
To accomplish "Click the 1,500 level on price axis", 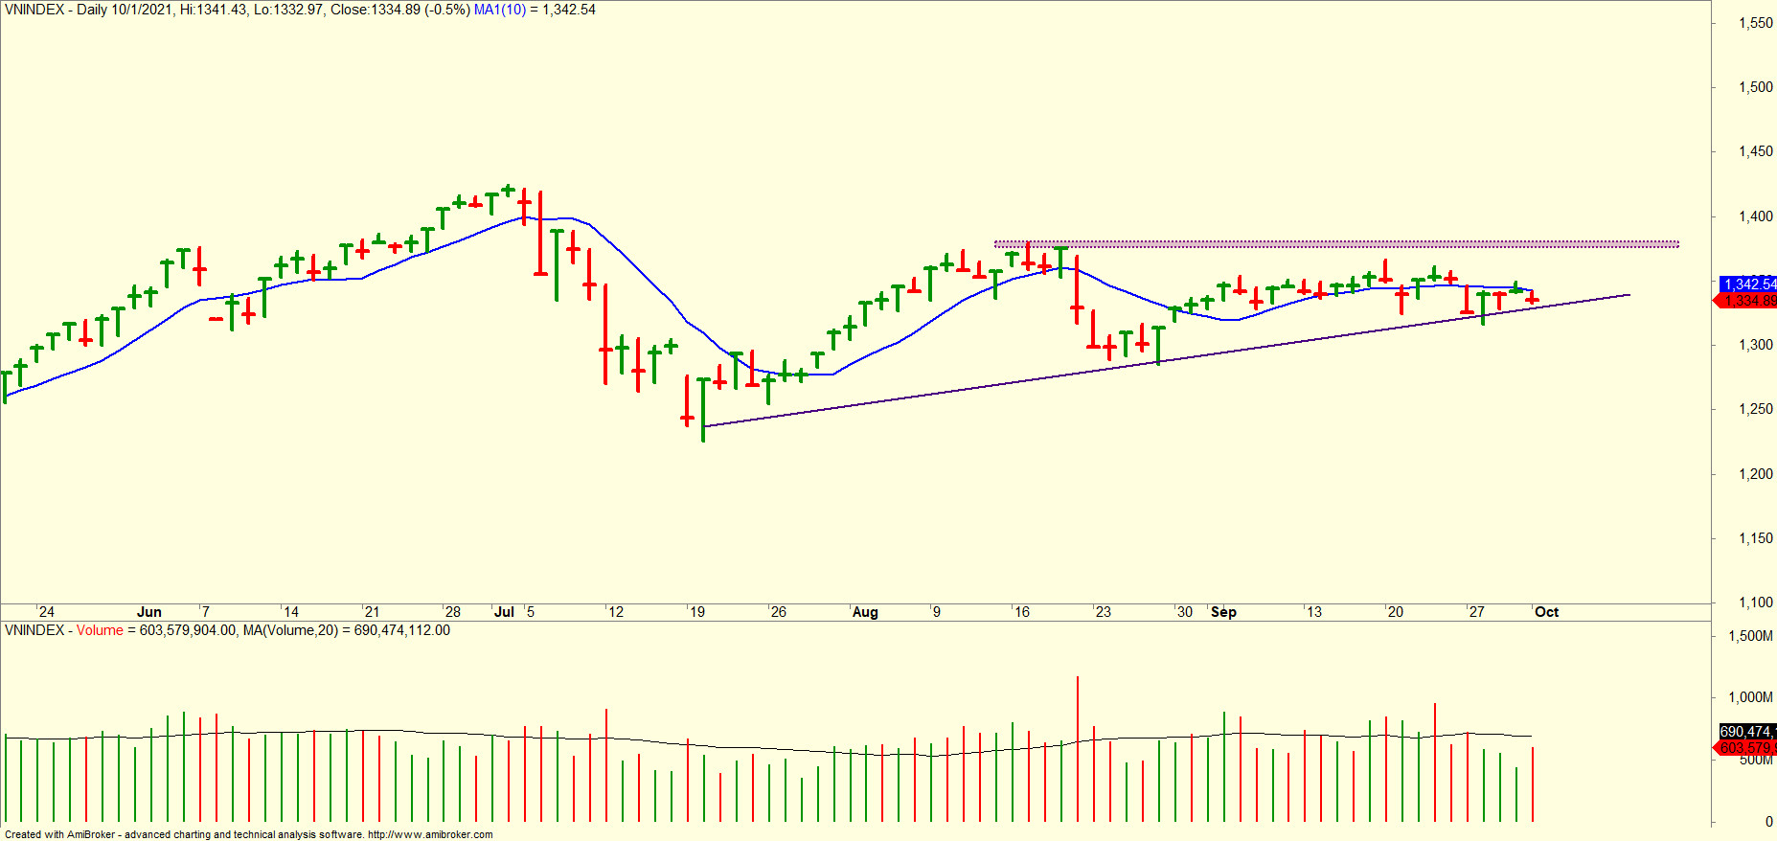I will tap(1755, 87).
